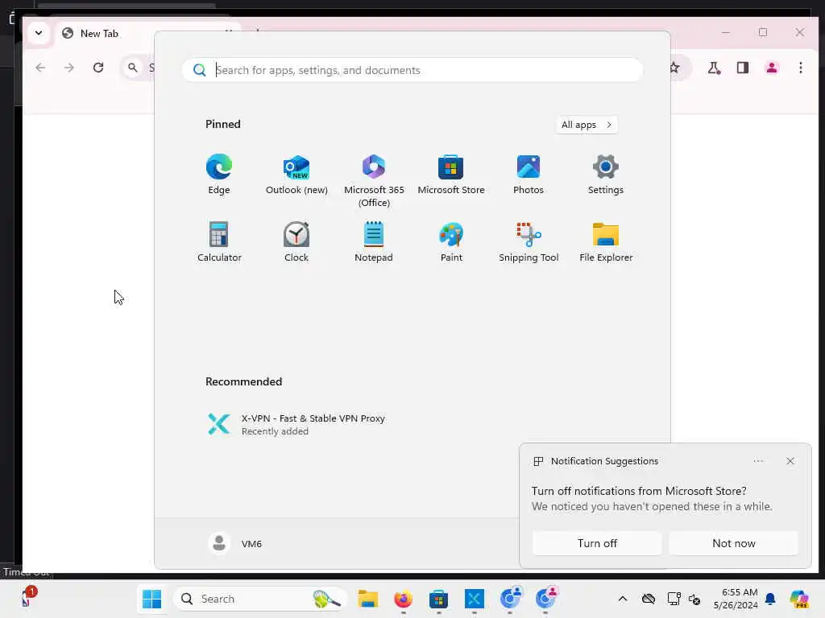Click the Windows Start button in taskbar
The width and height of the screenshot is (825, 618).
[x=152, y=599]
